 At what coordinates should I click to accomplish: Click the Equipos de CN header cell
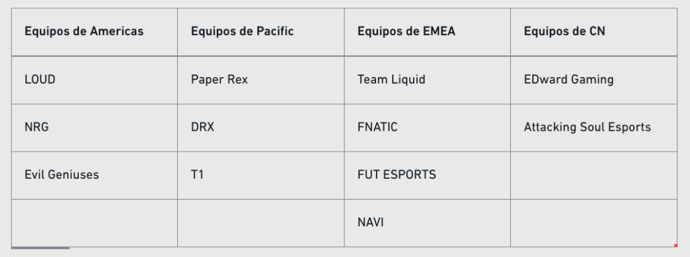(x=594, y=32)
